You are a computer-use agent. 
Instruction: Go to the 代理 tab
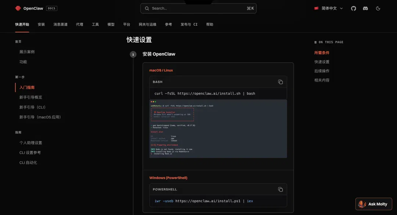[x=79, y=24]
